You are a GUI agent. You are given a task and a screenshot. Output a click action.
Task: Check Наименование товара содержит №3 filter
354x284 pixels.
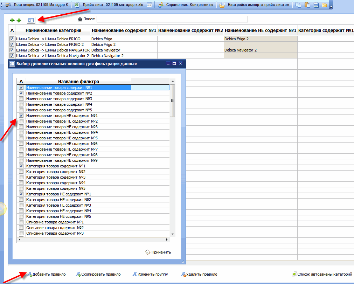click(x=21, y=99)
